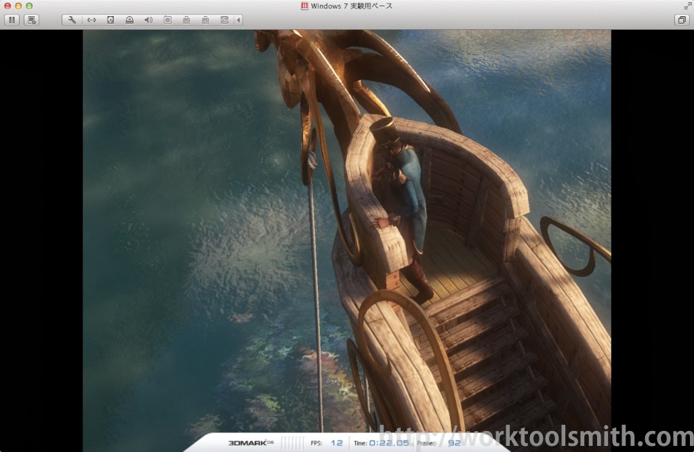Switch VM to single window view

(x=682, y=20)
